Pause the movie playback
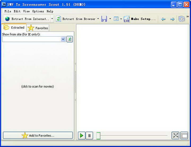Viewport: 191px width, 147px height. click(x=89, y=135)
